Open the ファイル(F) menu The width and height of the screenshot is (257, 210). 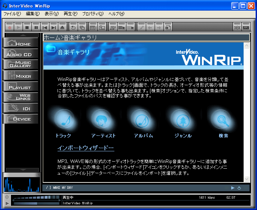pos(12,14)
